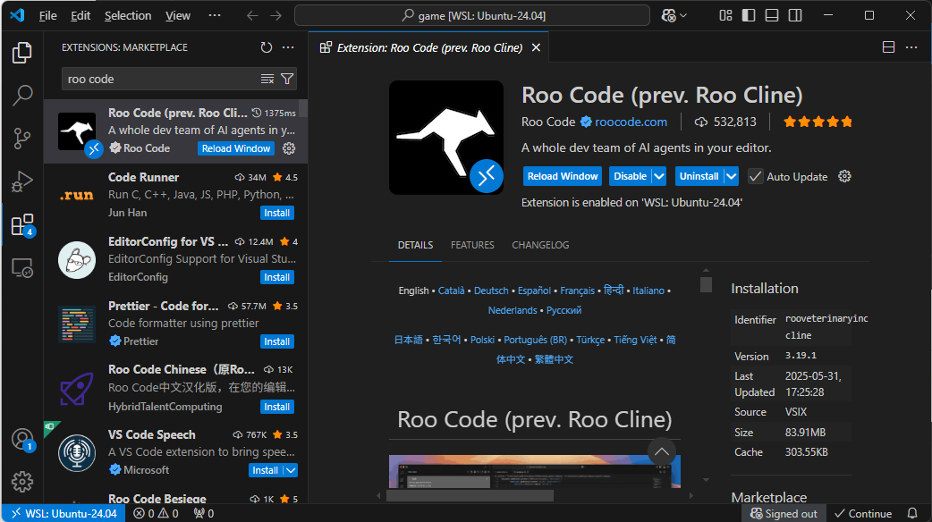Image resolution: width=932 pixels, height=522 pixels.
Task: Expand VS Code Speech Install dropdown arrow
Action: 291,470
